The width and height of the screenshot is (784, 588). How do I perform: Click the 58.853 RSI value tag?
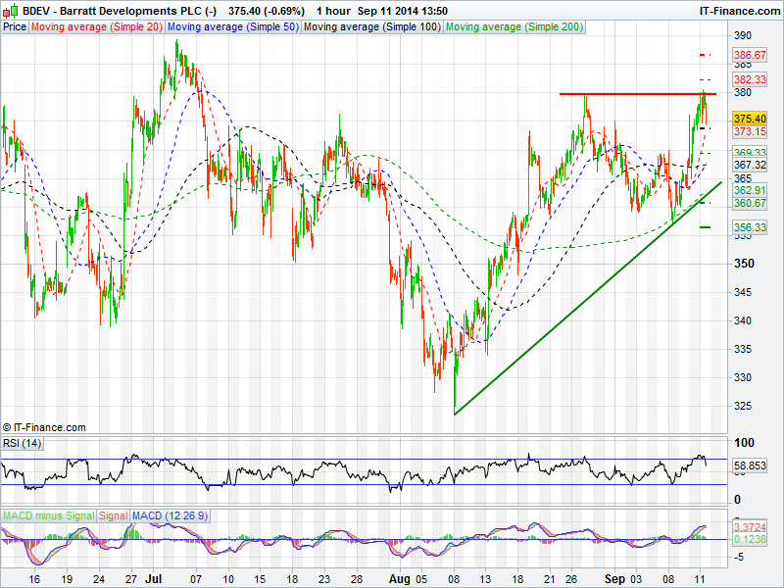tap(749, 466)
